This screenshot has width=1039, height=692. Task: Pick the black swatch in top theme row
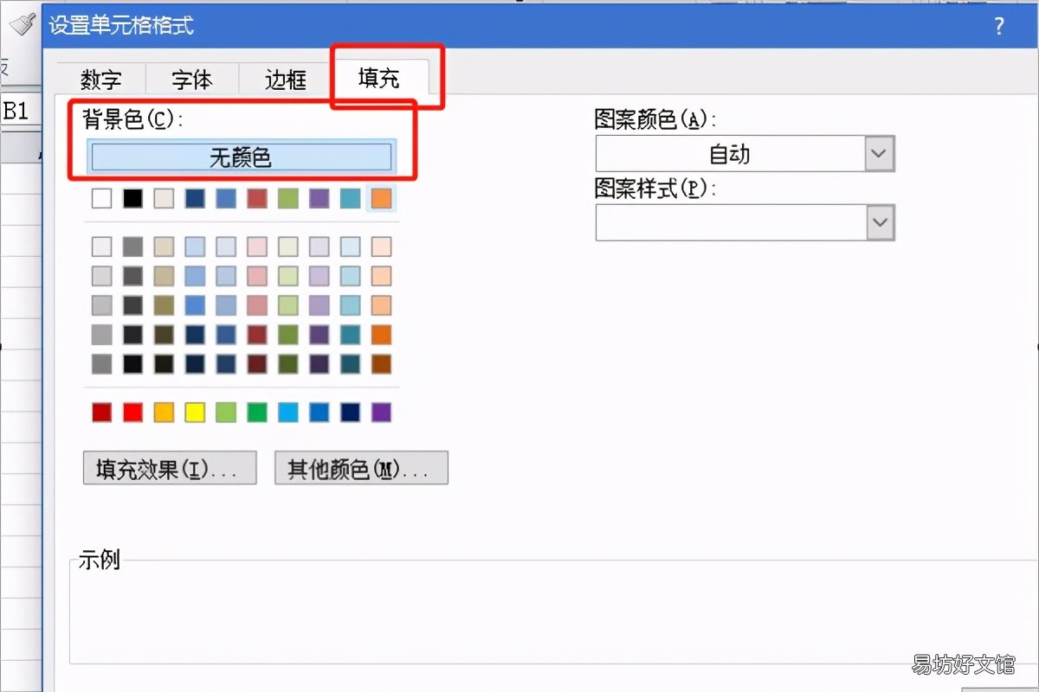tap(132, 198)
